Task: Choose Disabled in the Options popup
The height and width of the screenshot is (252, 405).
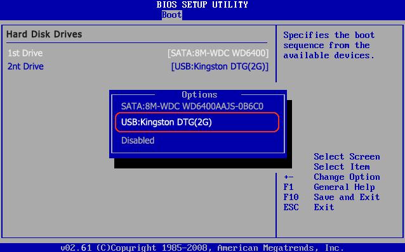Action: coord(138,141)
